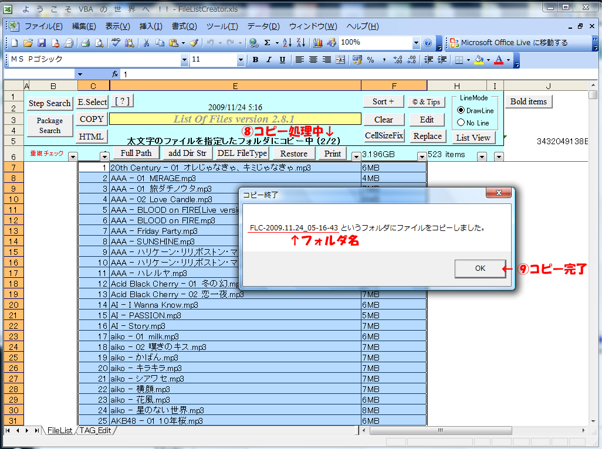Click the Help question mark icon

pyautogui.click(x=428, y=43)
